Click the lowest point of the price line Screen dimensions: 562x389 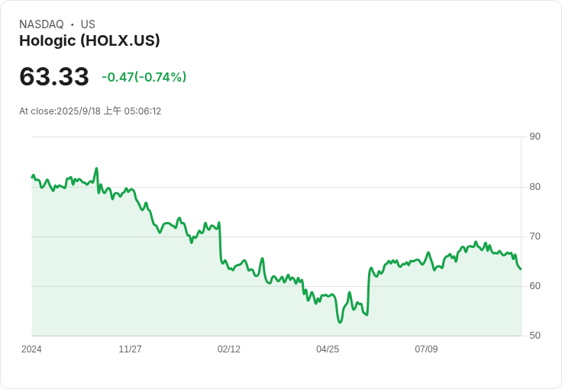(x=340, y=322)
